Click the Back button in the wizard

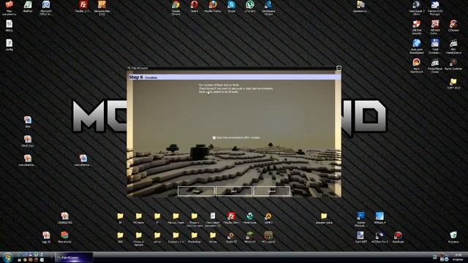(234, 191)
